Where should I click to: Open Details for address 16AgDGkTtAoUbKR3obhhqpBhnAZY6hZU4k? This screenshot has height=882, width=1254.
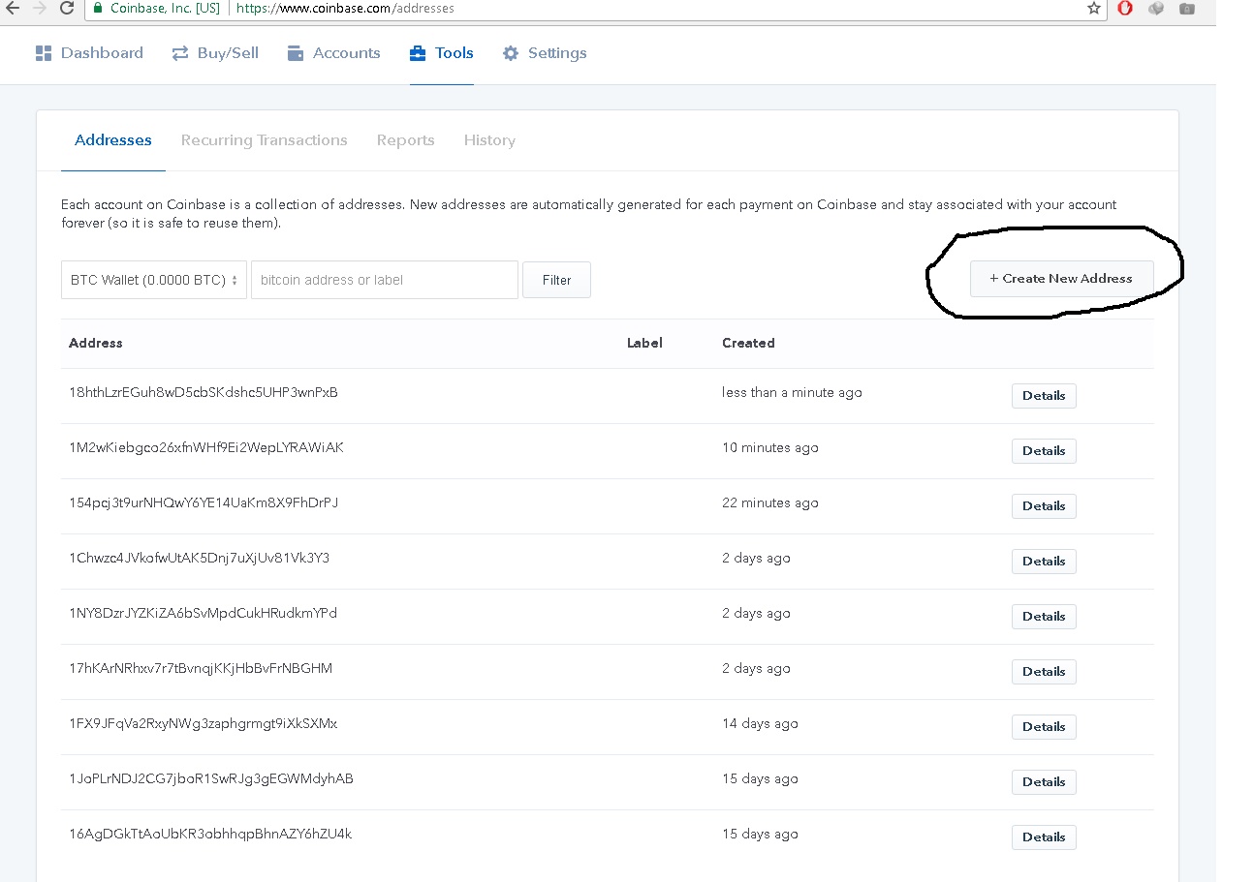[x=1044, y=837]
